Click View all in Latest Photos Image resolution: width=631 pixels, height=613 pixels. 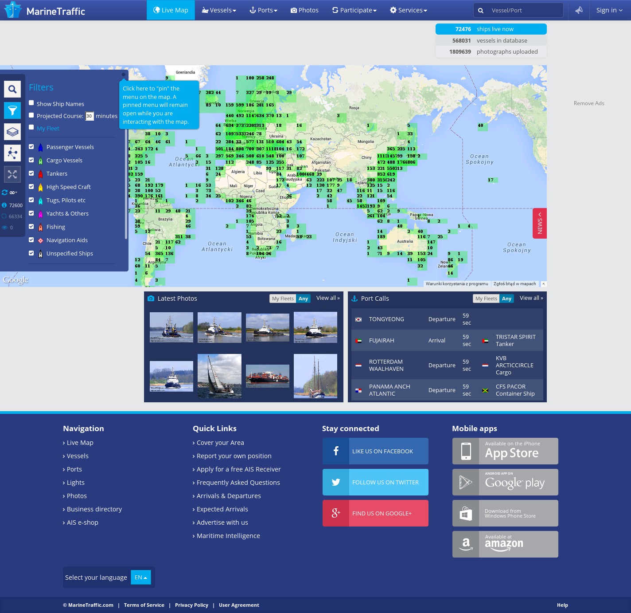[328, 298]
